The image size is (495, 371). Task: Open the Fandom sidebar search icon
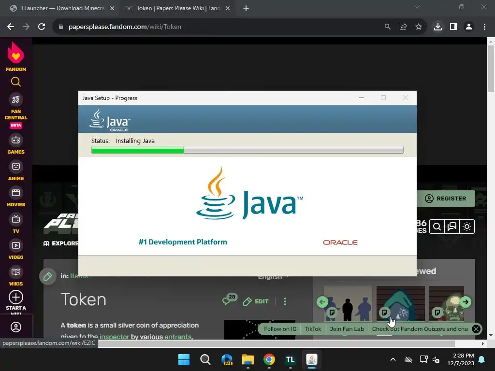point(16,82)
